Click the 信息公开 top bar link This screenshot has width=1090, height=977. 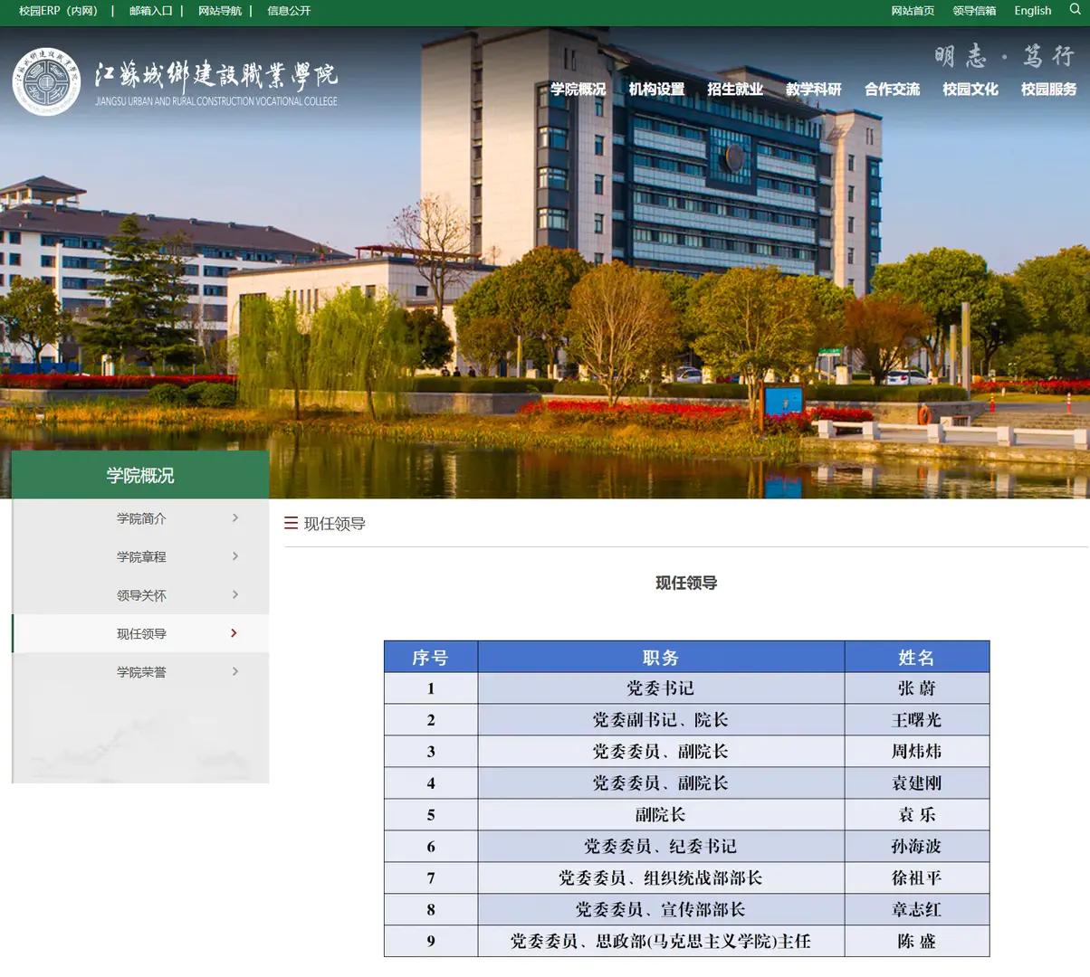point(289,11)
